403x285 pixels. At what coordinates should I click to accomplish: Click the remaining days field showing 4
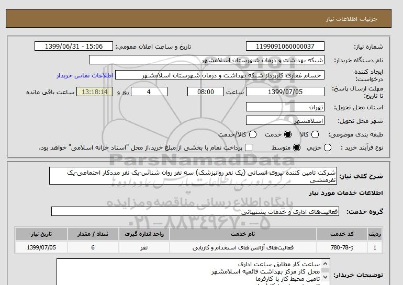point(149,92)
